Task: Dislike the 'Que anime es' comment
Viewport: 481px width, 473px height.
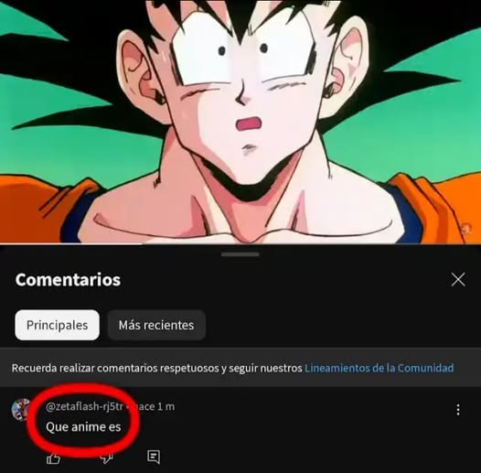Action: point(107,458)
